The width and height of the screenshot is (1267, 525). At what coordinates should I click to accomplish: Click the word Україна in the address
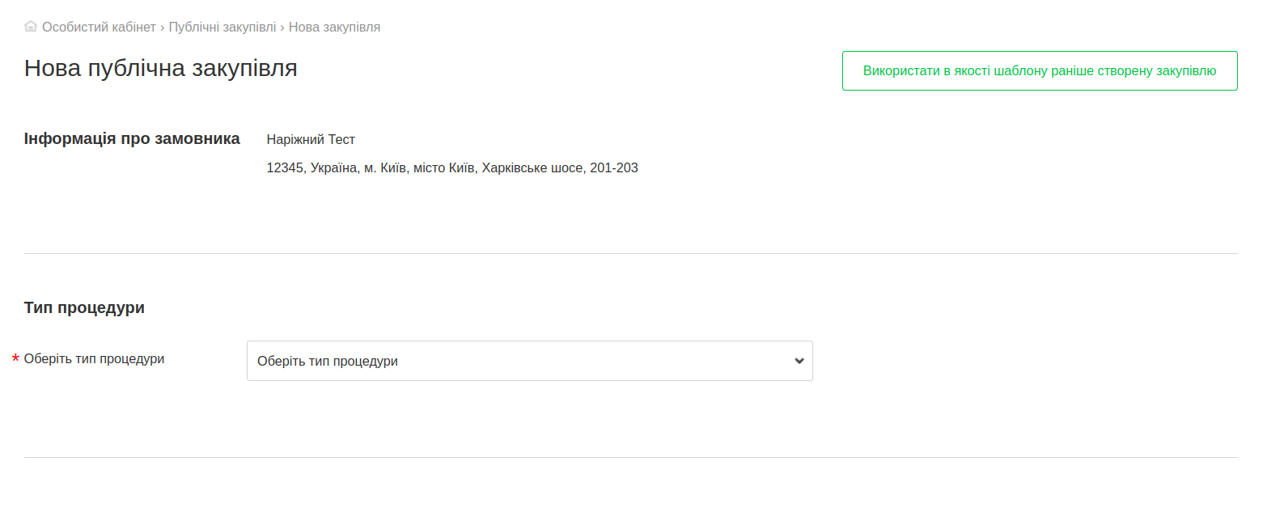(332, 168)
